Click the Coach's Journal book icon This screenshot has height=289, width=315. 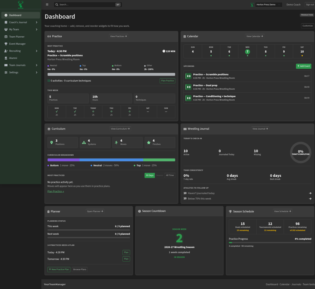[x=6, y=22]
